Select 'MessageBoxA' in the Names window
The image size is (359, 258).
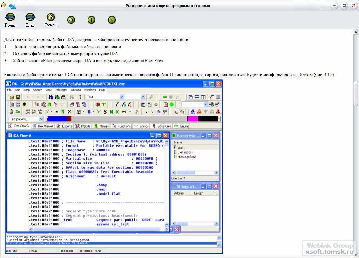187,157
